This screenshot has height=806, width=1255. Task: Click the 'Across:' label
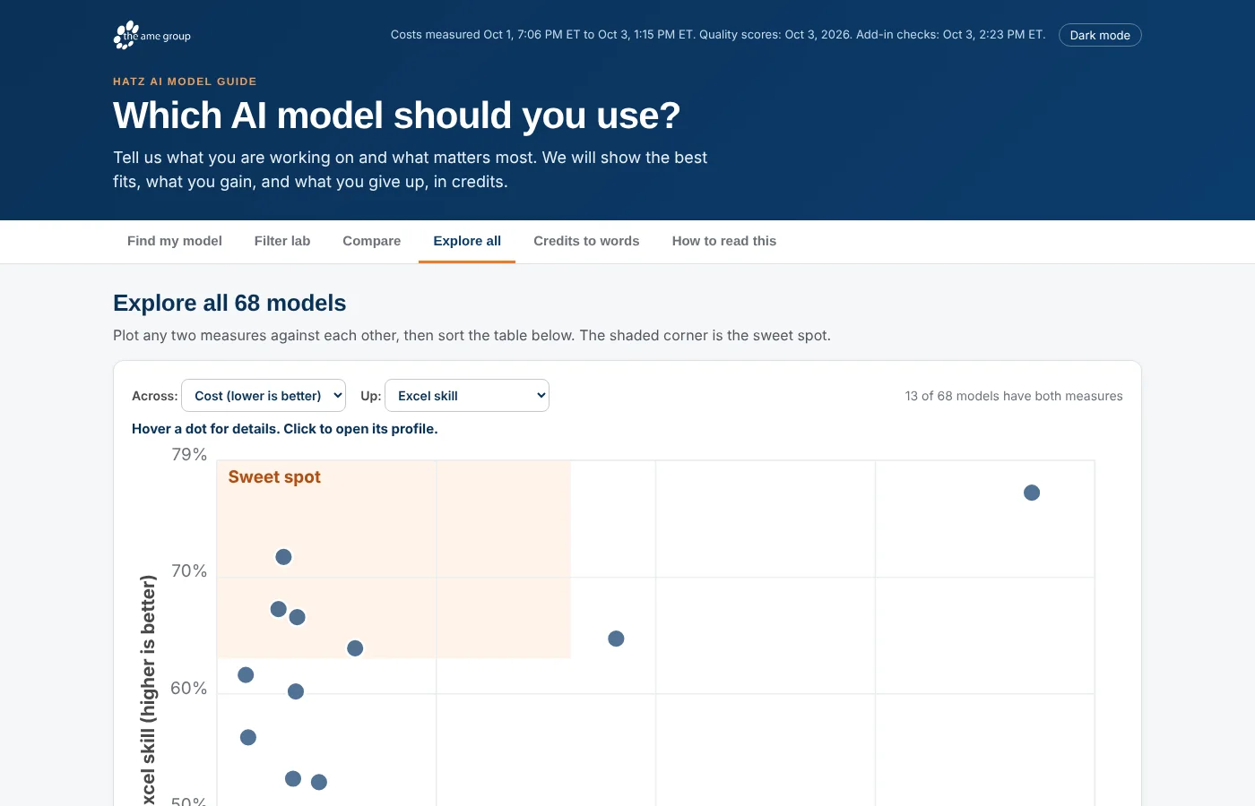tap(155, 396)
